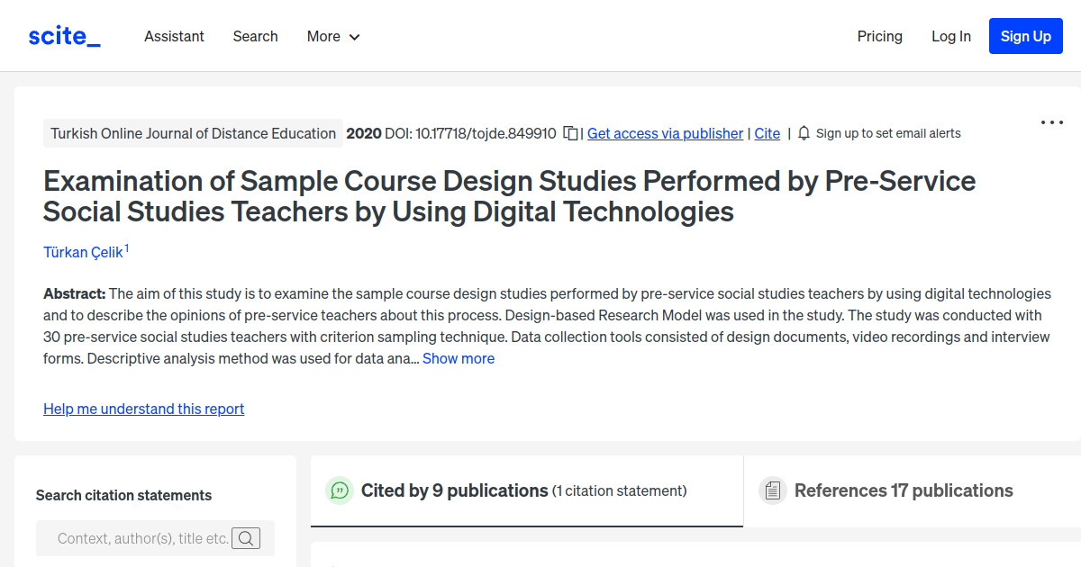Click the bell icon for email alerts
Viewport: 1081px width, 567px height.
point(803,132)
